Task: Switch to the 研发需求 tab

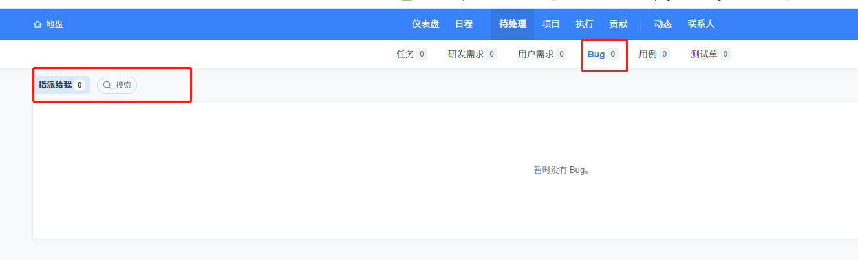Action: tap(472, 55)
